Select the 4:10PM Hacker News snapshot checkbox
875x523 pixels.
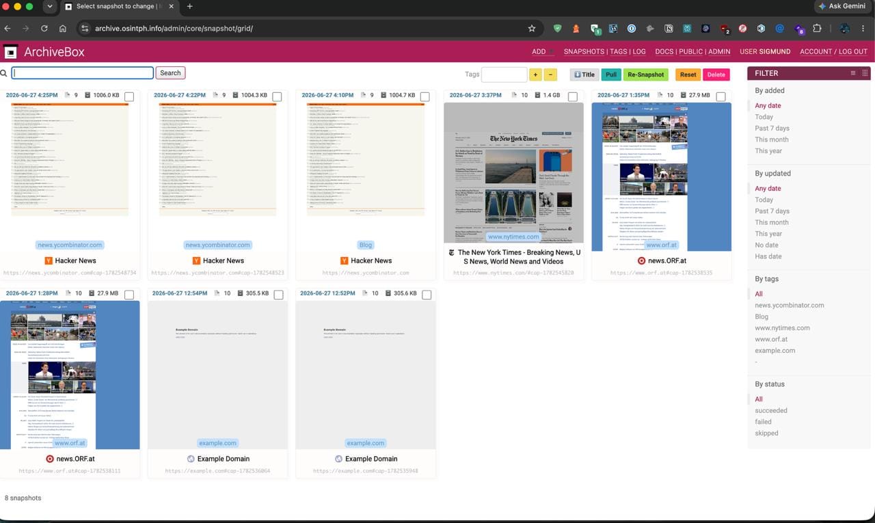[x=425, y=96]
